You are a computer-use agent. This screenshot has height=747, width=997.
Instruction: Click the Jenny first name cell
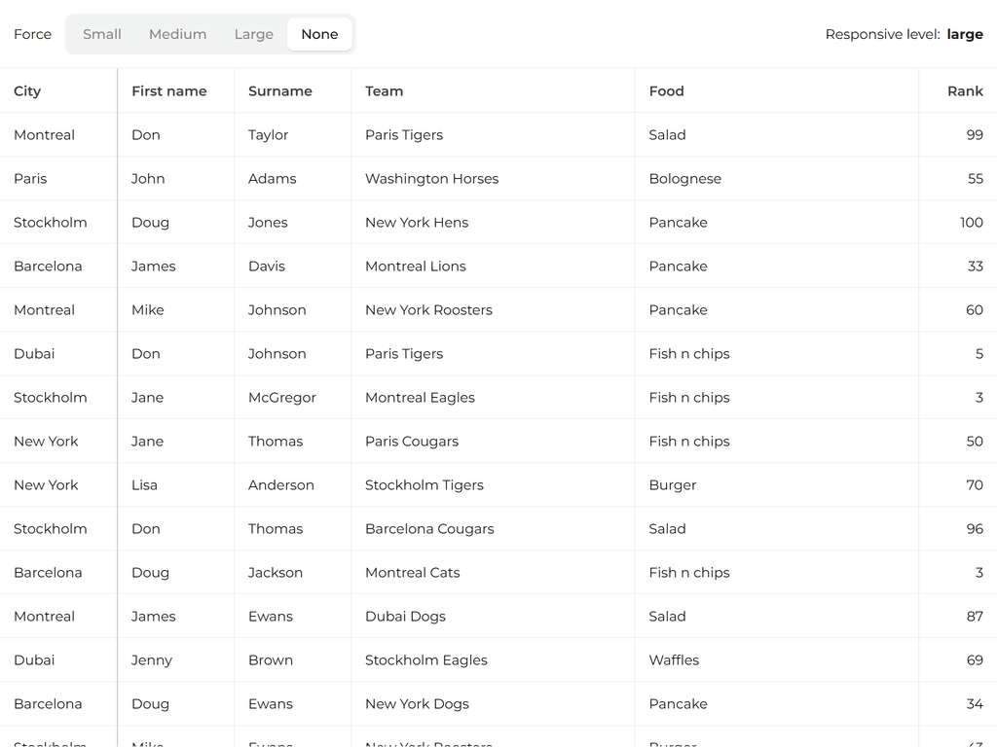(x=151, y=660)
